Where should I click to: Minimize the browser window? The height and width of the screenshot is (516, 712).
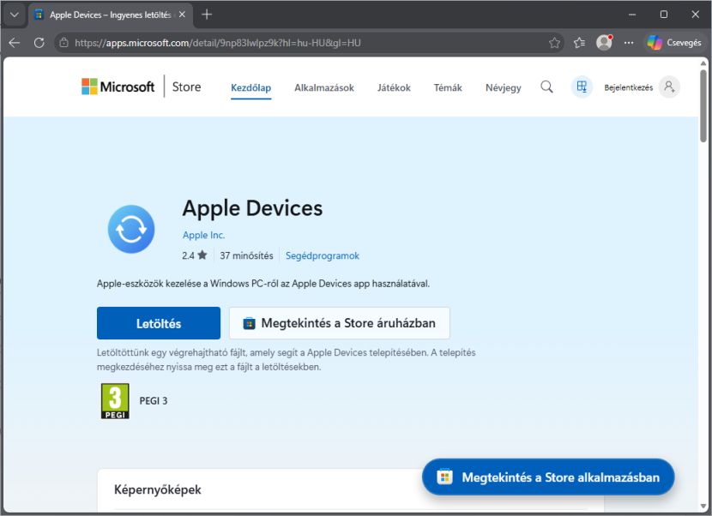631,15
